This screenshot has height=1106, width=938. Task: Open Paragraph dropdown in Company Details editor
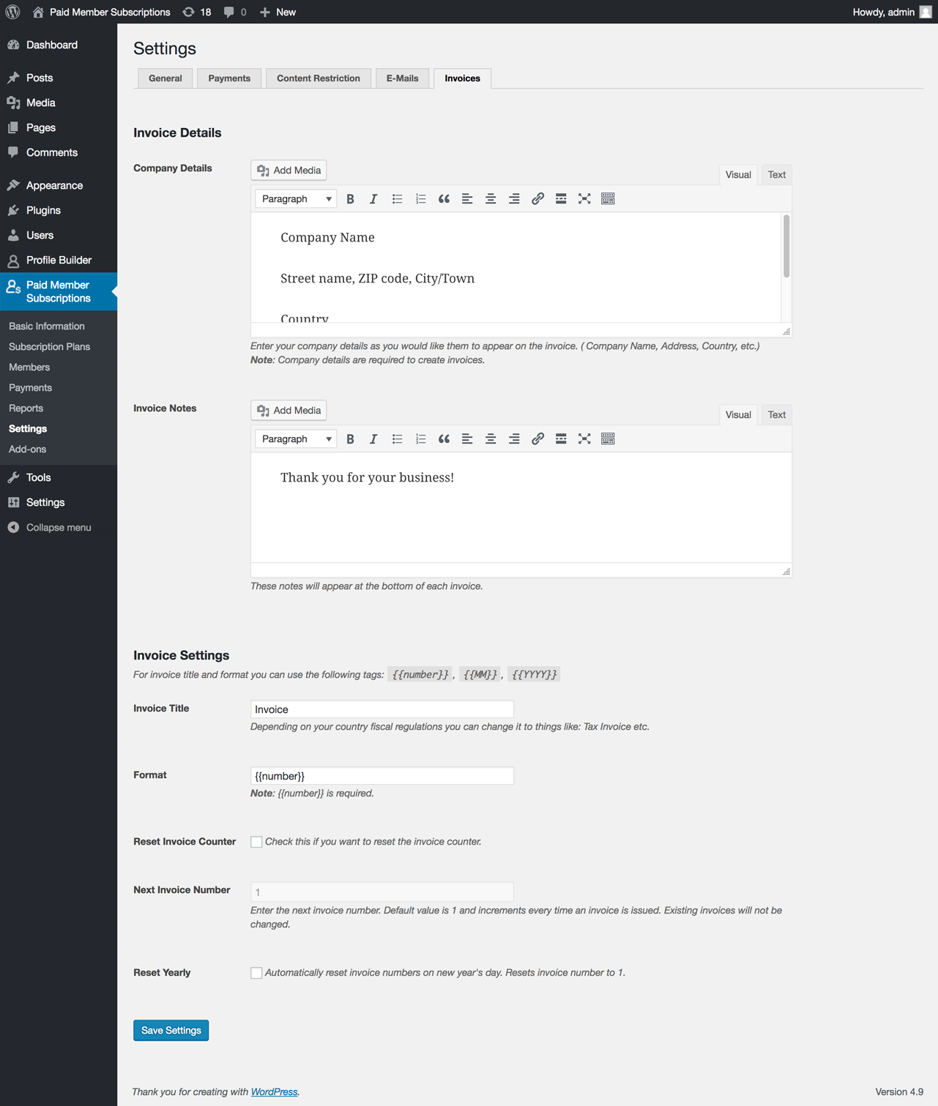[296, 199]
